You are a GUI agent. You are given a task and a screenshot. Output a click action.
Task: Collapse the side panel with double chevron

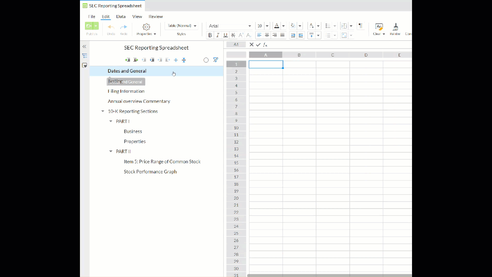tap(85, 47)
